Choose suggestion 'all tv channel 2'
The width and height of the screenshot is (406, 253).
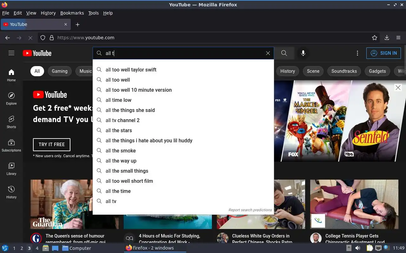[x=183, y=120]
